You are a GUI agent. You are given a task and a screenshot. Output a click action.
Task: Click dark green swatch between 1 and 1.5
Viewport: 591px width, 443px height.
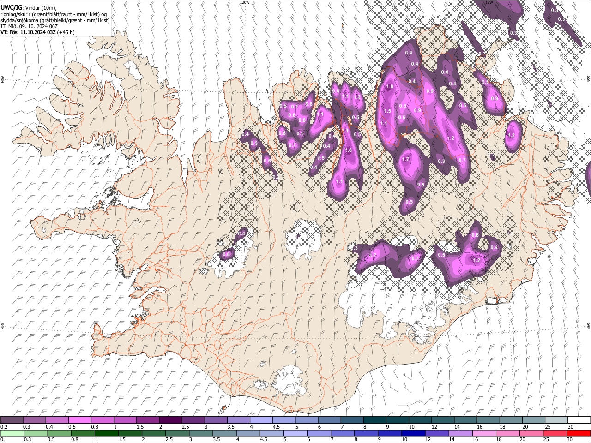[x=106, y=433]
